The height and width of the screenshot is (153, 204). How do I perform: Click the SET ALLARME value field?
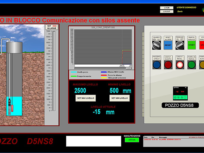(x=54, y=26)
